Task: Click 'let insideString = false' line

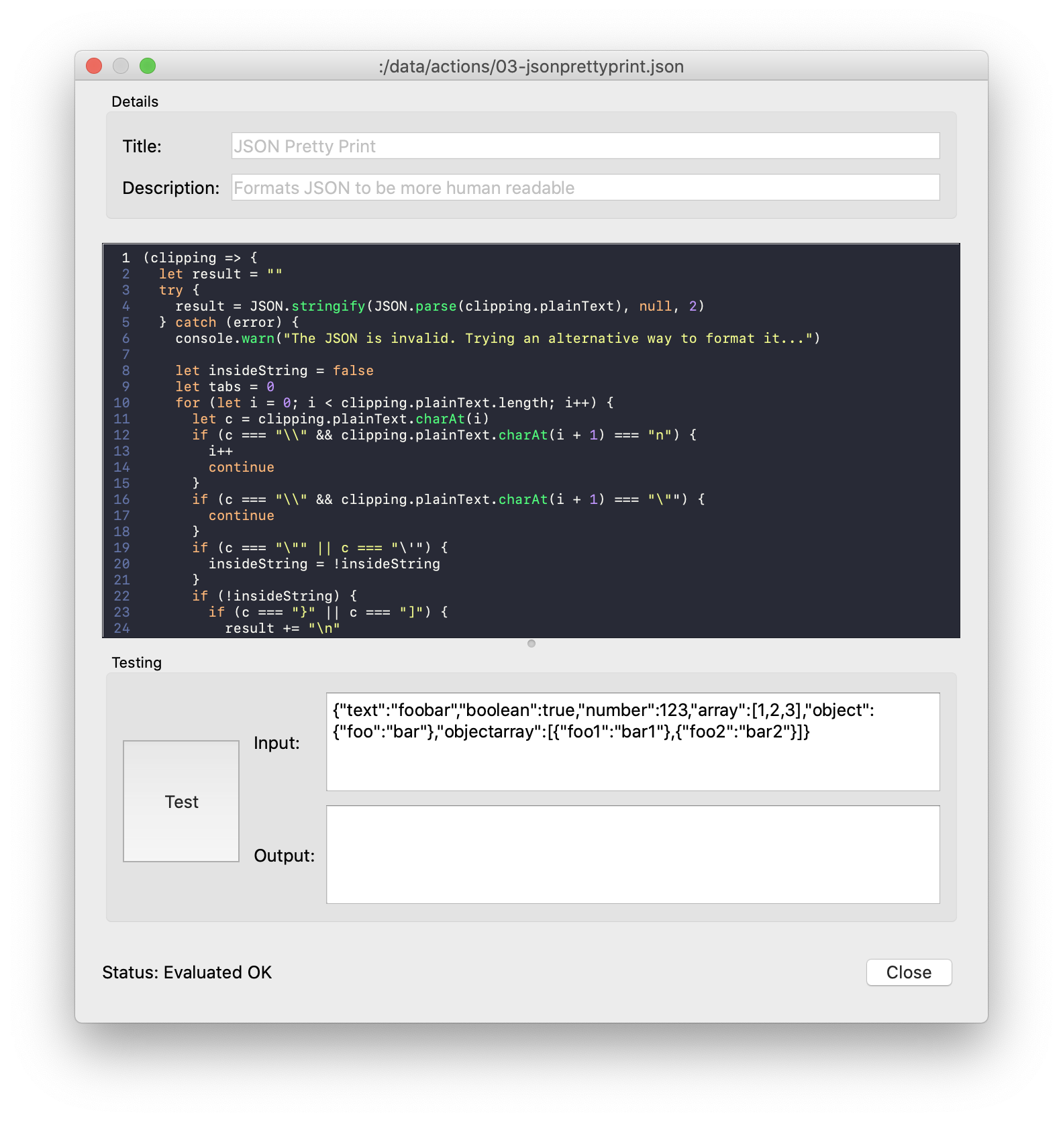Action: [x=274, y=370]
